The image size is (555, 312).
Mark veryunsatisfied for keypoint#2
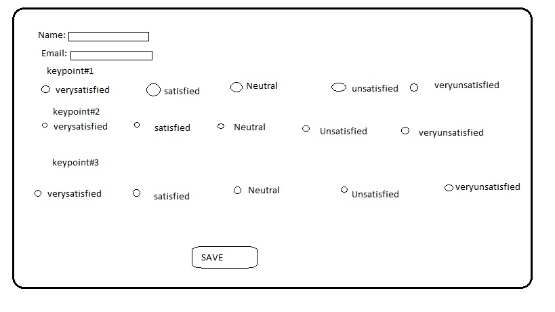point(405,131)
